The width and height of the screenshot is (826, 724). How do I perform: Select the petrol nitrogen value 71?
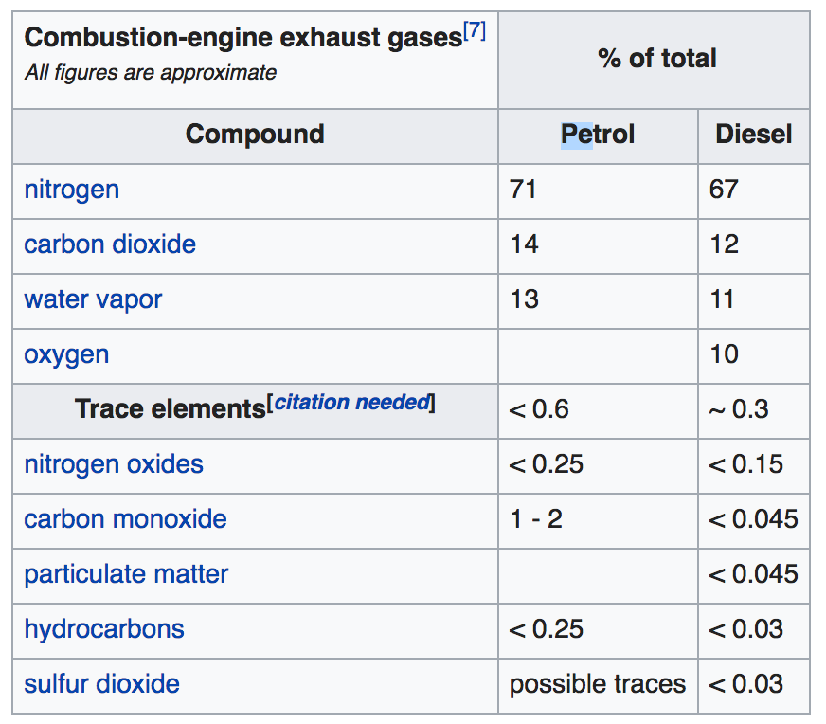pyautogui.click(x=523, y=190)
